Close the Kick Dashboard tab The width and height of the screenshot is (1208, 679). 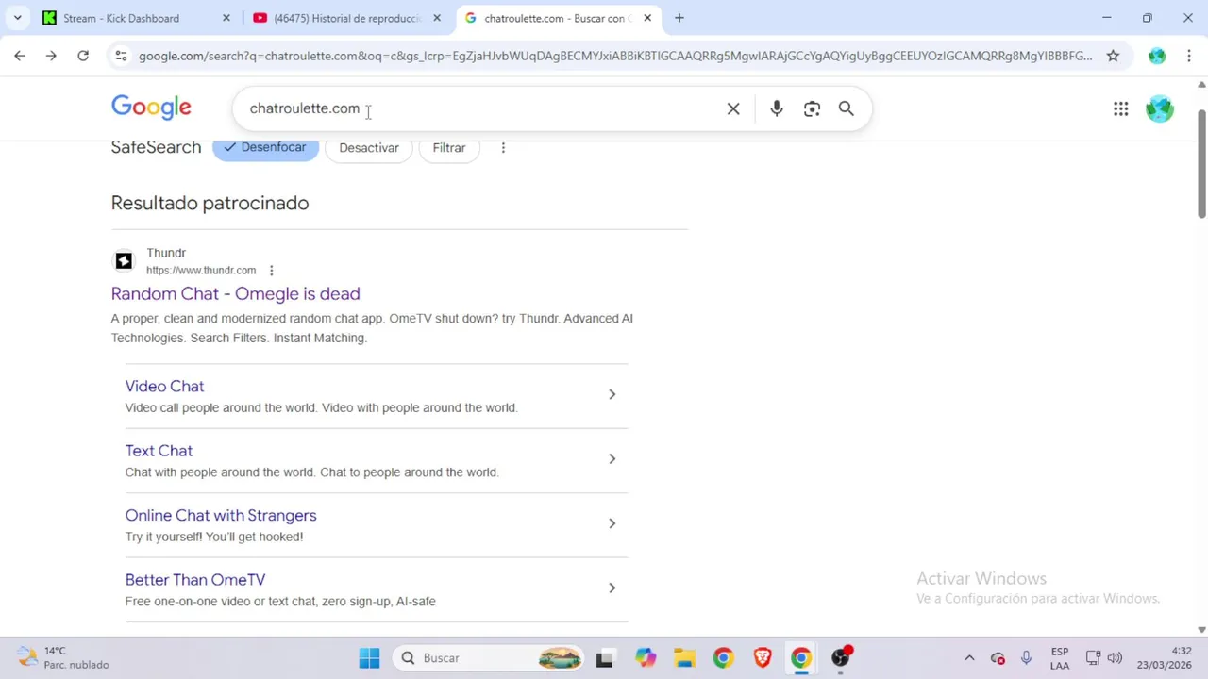coord(226,18)
